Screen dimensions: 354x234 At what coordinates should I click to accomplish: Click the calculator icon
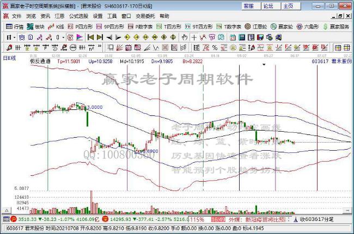[x=242, y=37]
